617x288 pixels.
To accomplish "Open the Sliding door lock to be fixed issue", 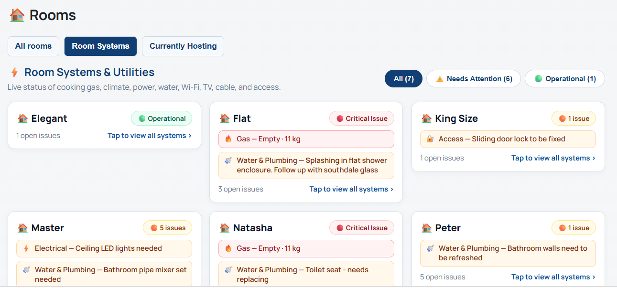I will click(508, 139).
